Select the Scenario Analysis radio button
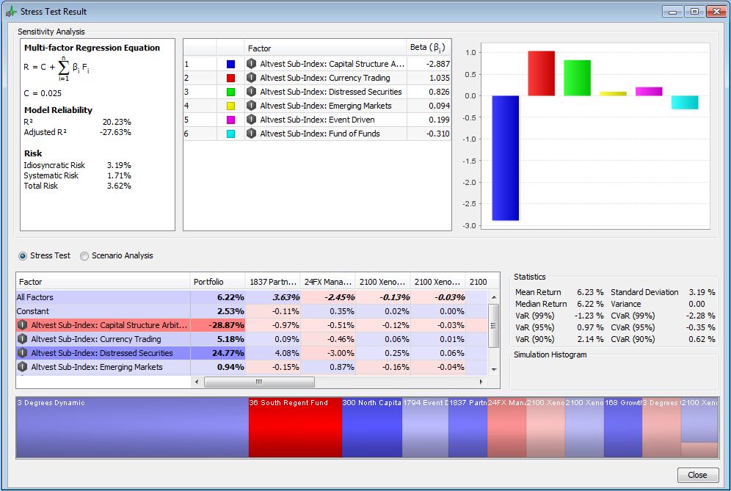Viewport: 731px width, 491px height. 84,256
